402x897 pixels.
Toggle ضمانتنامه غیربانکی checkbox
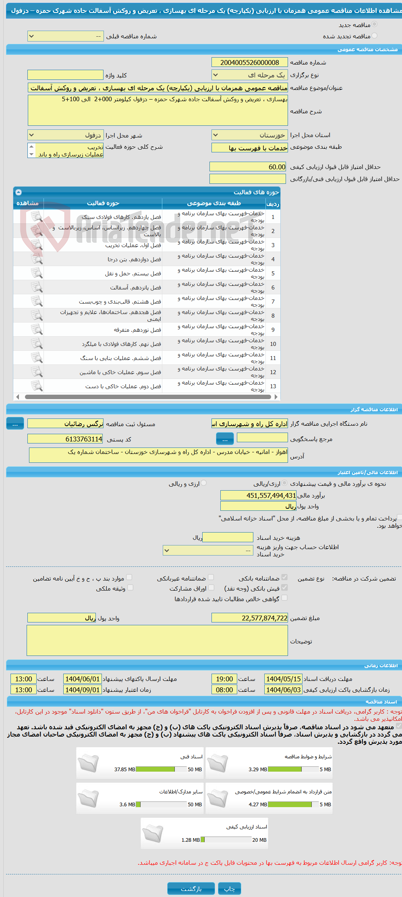[211, 577]
